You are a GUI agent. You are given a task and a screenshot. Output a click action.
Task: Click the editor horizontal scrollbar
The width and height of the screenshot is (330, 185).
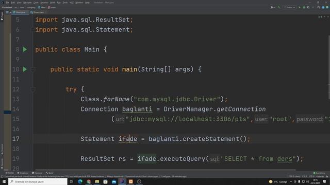click(166, 170)
